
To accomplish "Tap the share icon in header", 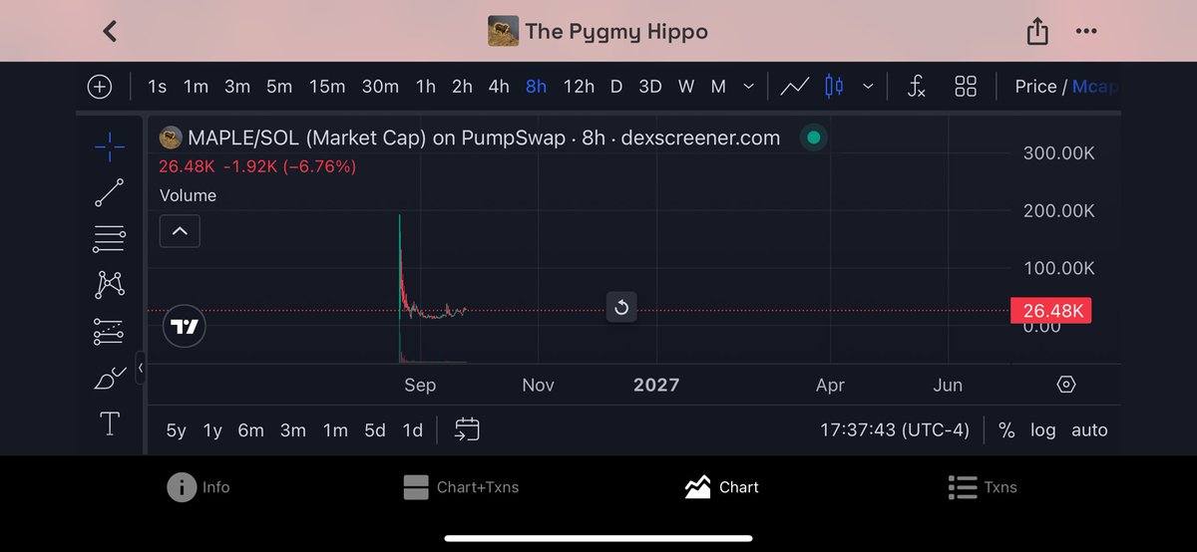I will tap(1037, 31).
